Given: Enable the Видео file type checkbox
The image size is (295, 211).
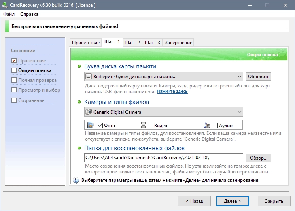Looking at the screenshot, I should click(150, 125).
